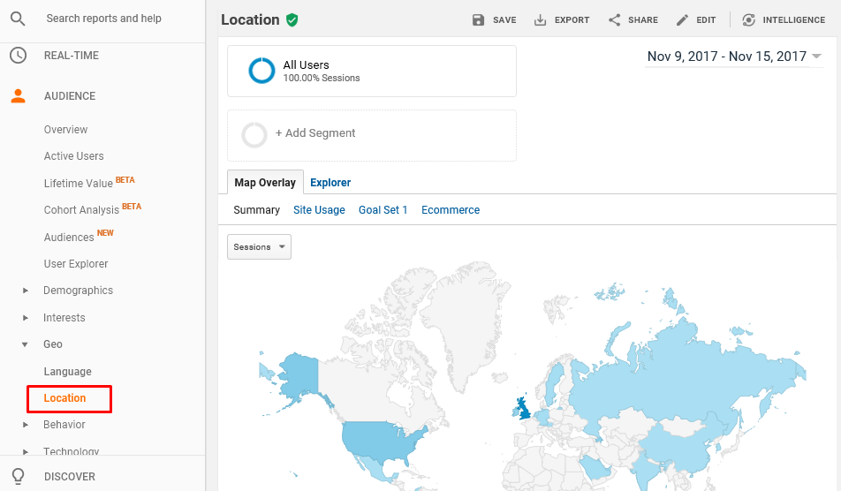Collapse the Geo menu section

click(25, 344)
